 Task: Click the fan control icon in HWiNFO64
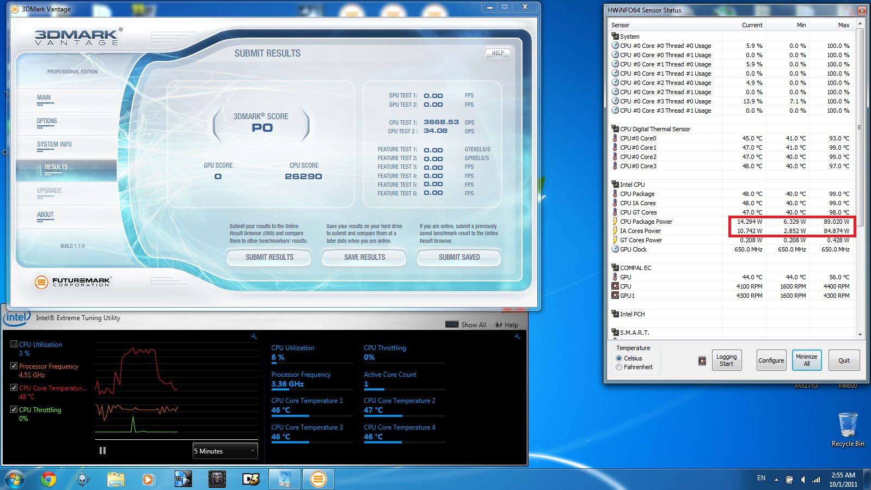(x=702, y=361)
